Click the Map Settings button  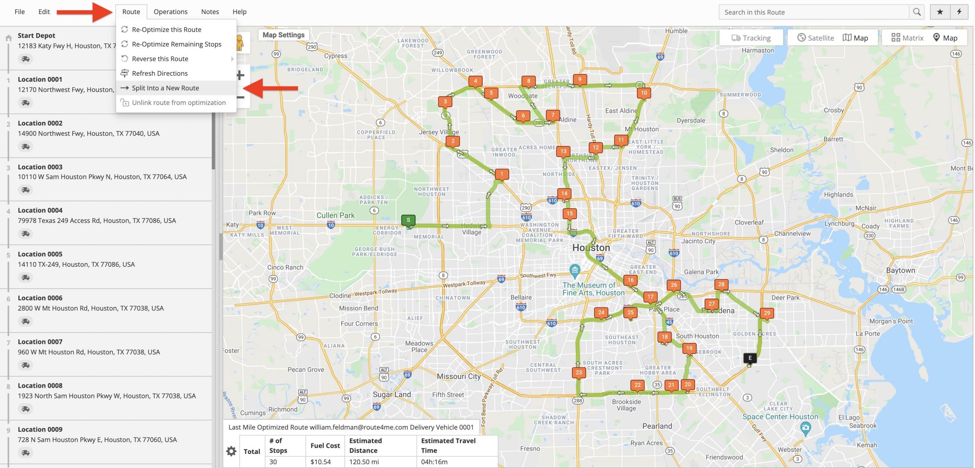[x=282, y=35]
